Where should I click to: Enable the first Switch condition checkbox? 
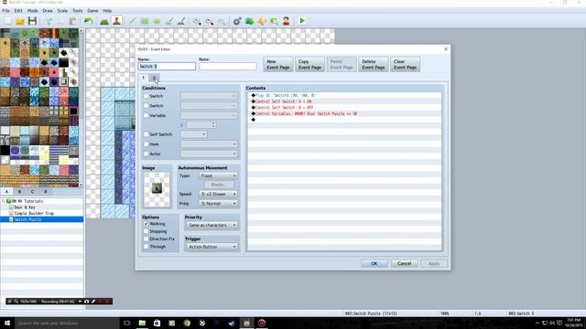click(146, 96)
